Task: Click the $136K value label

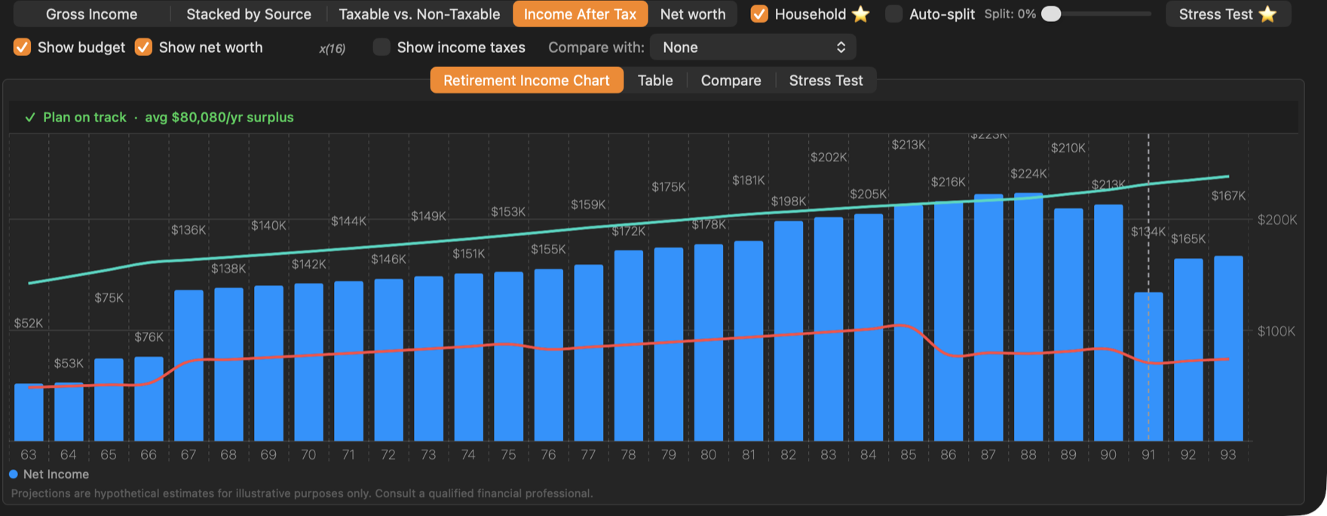Action: (x=188, y=230)
